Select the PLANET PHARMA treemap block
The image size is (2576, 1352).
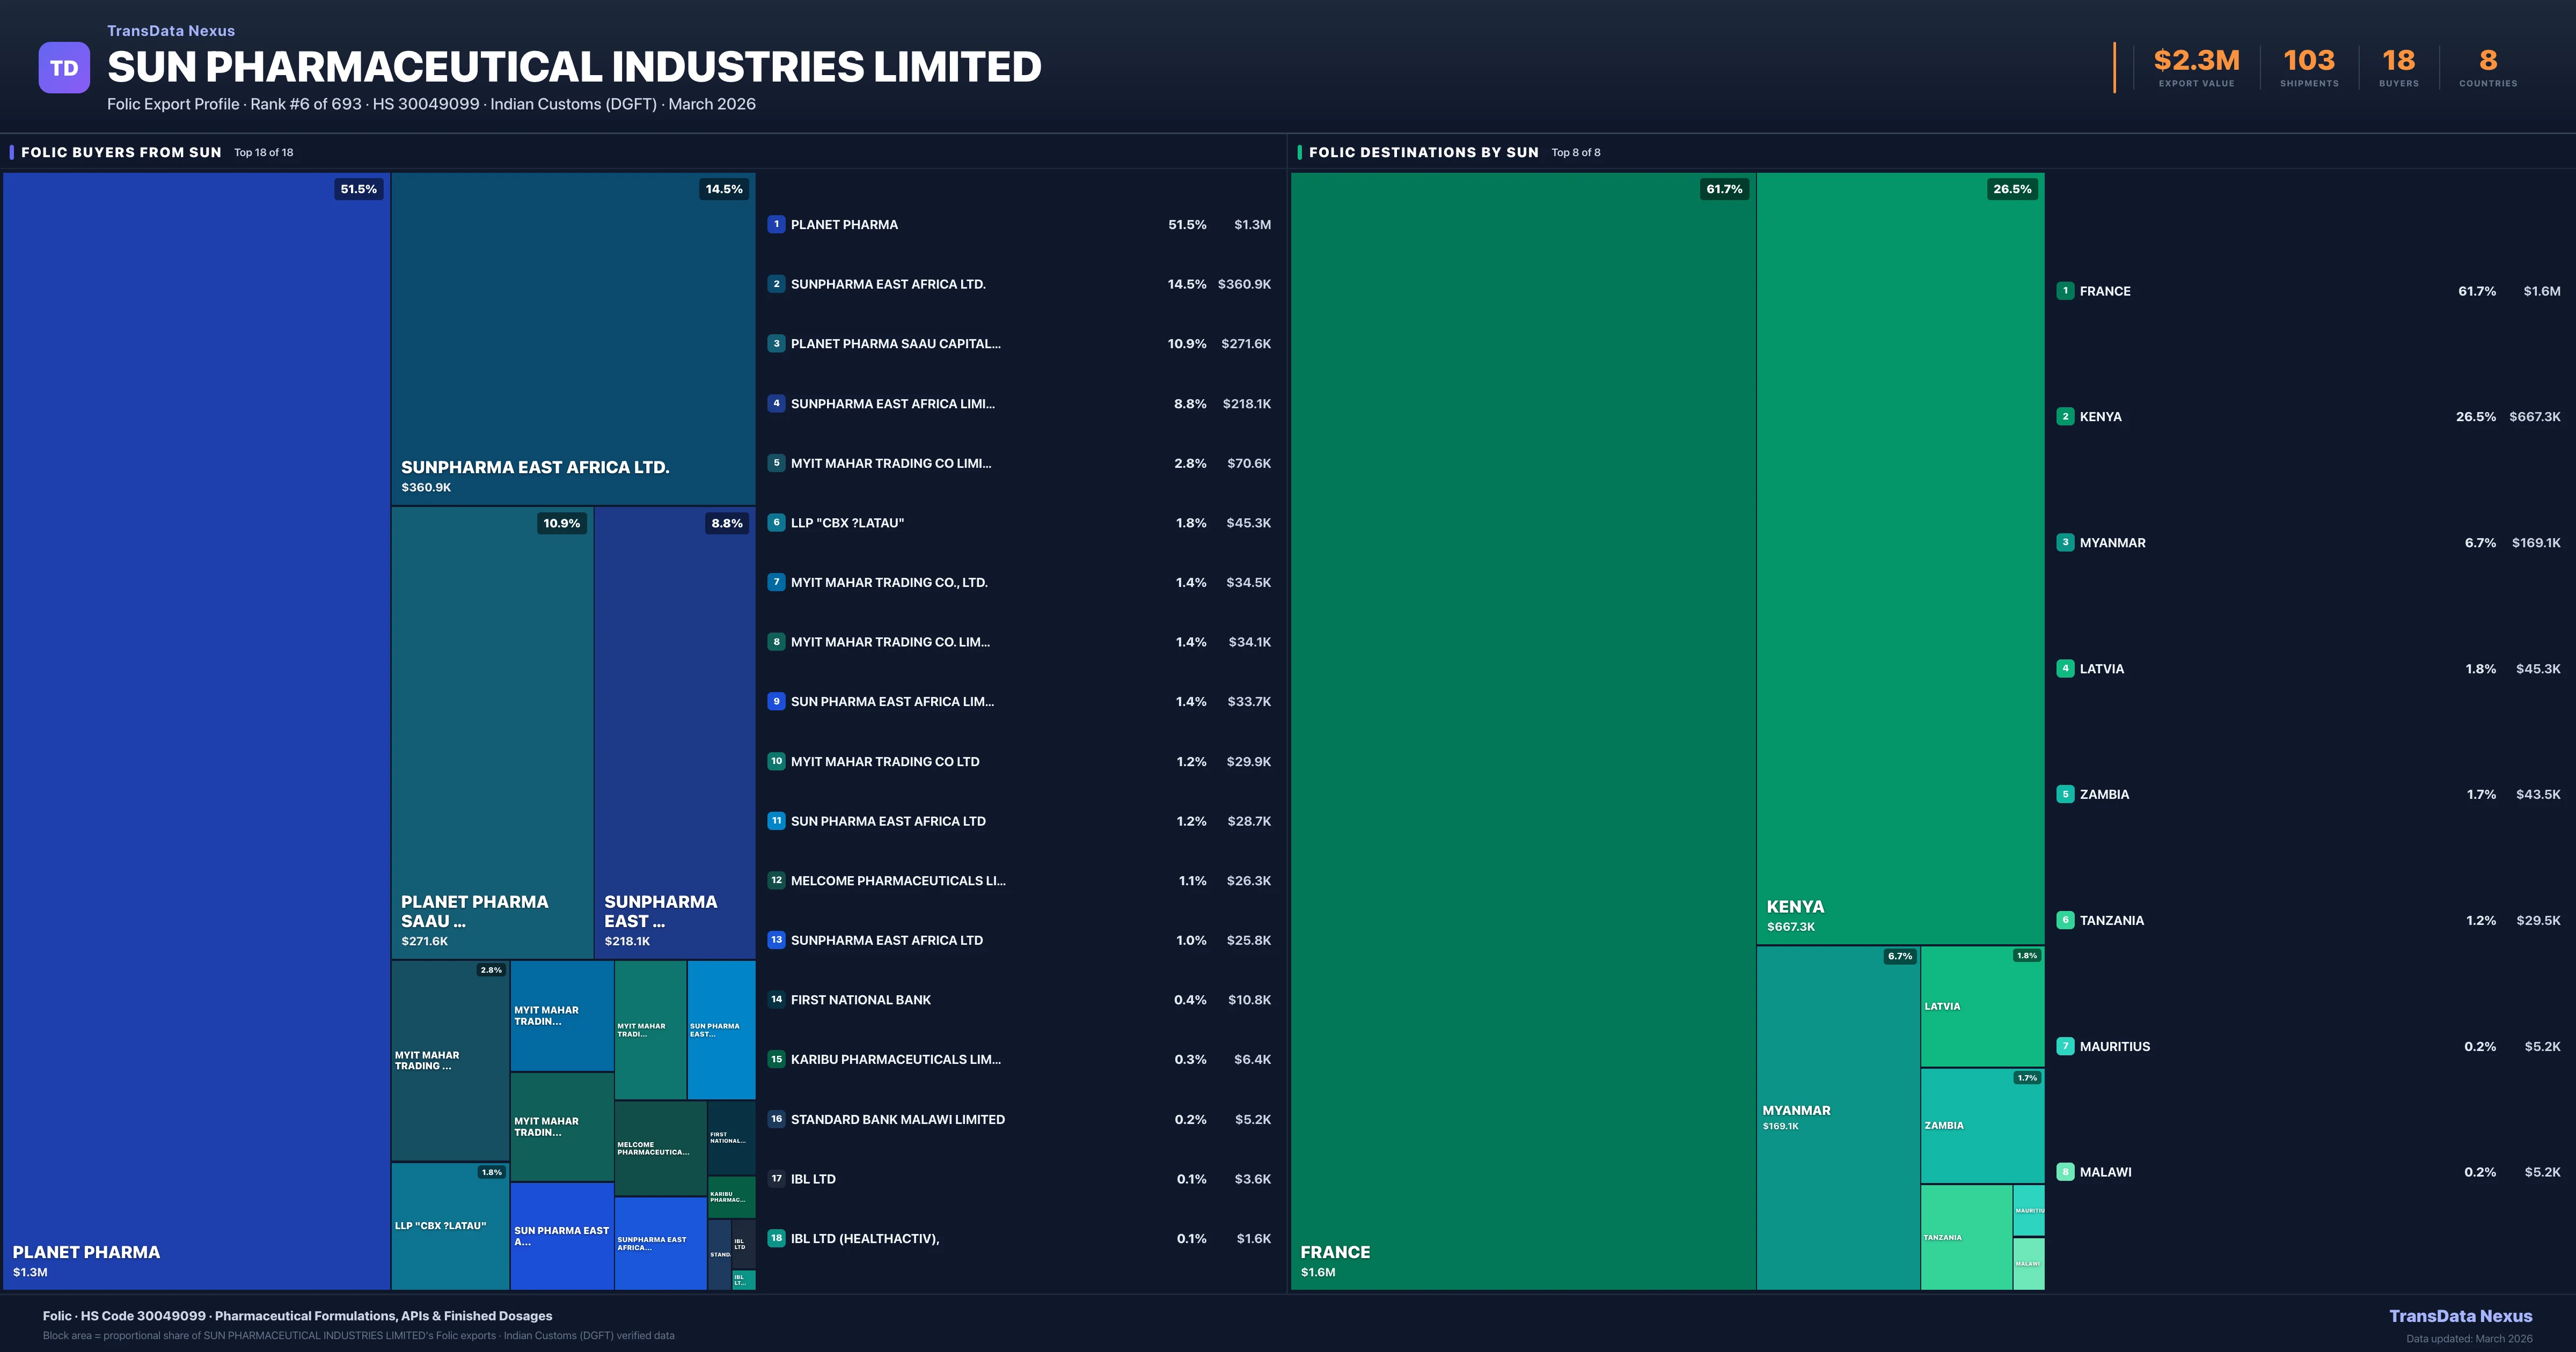[x=196, y=730]
